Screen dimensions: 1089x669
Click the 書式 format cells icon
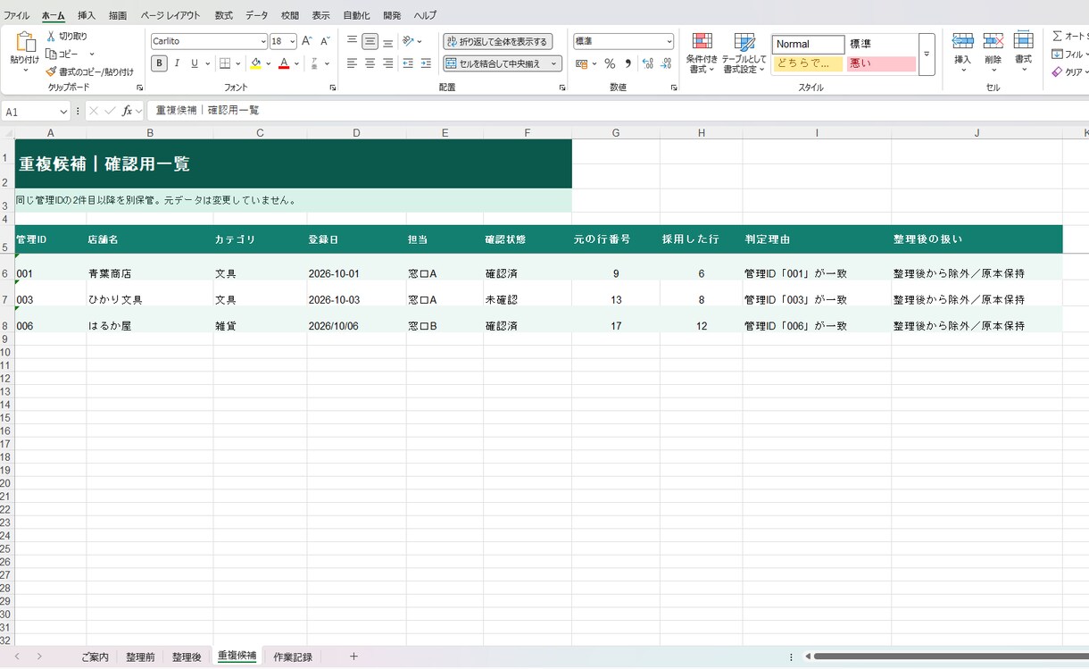tap(1023, 41)
